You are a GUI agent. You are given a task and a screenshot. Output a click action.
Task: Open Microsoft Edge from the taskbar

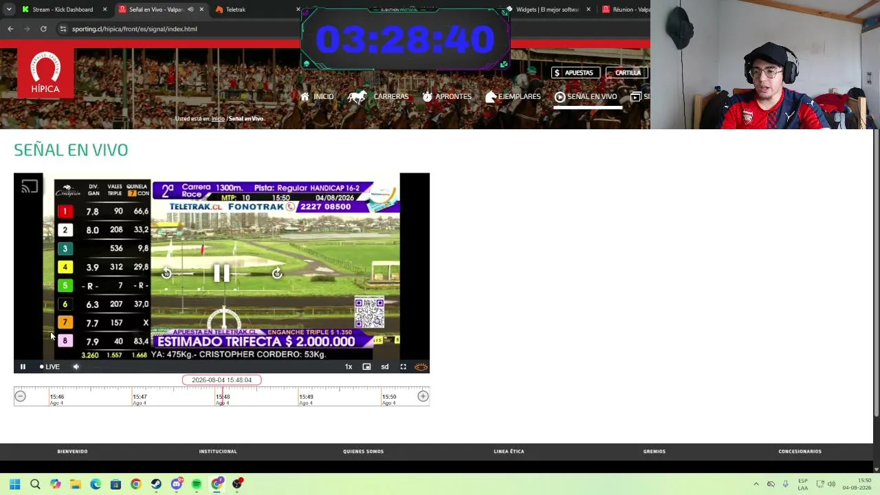point(96,484)
